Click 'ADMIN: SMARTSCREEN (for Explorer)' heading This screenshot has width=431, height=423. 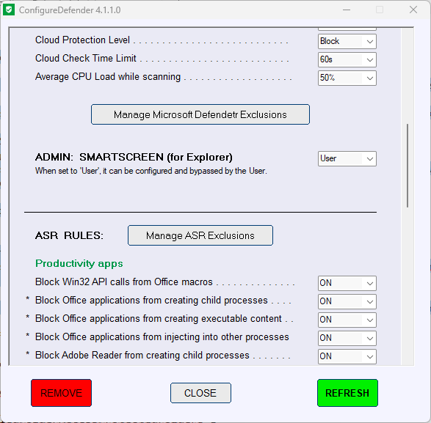tap(134, 157)
